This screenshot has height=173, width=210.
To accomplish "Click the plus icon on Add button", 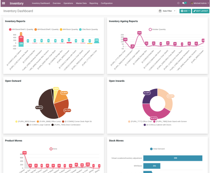I will (182, 11).
